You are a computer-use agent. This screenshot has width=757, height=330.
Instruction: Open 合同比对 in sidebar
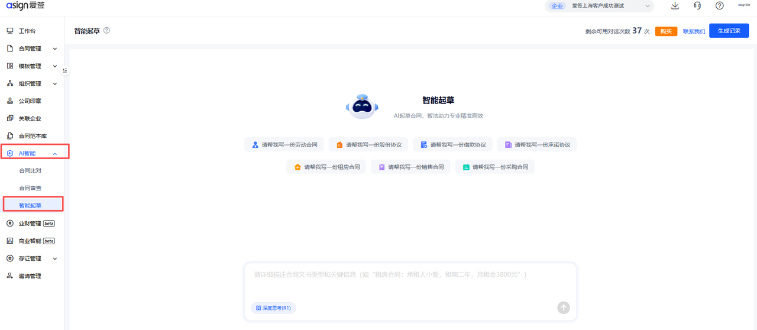click(30, 170)
